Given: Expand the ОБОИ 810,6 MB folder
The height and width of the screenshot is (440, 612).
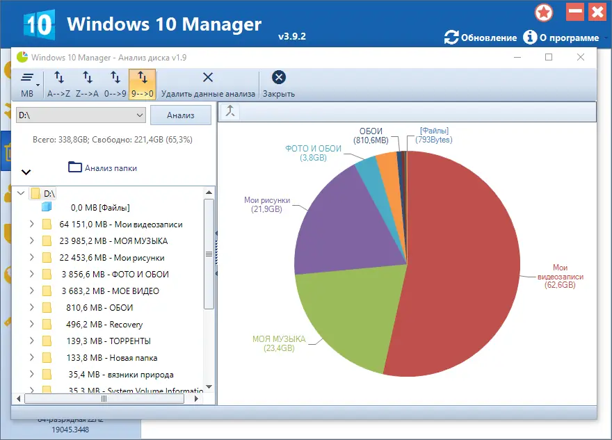Looking at the screenshot, I should (31, 307).
